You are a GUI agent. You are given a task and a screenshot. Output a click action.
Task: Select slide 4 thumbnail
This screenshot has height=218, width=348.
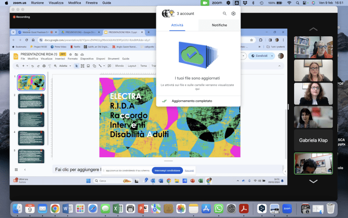coord(31,138)
